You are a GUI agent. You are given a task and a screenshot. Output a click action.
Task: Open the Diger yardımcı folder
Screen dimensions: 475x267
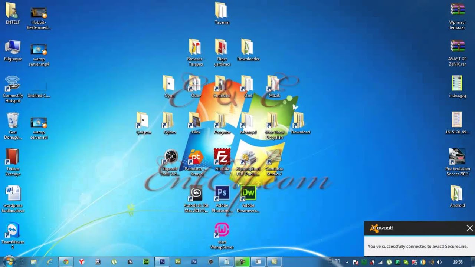[x=222, y=53]
